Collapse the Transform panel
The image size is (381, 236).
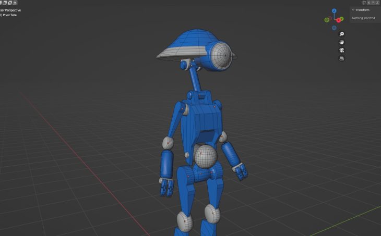(x=353, y=10)
